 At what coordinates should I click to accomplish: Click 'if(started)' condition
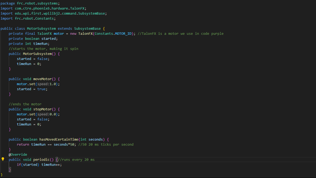[28, 164]
